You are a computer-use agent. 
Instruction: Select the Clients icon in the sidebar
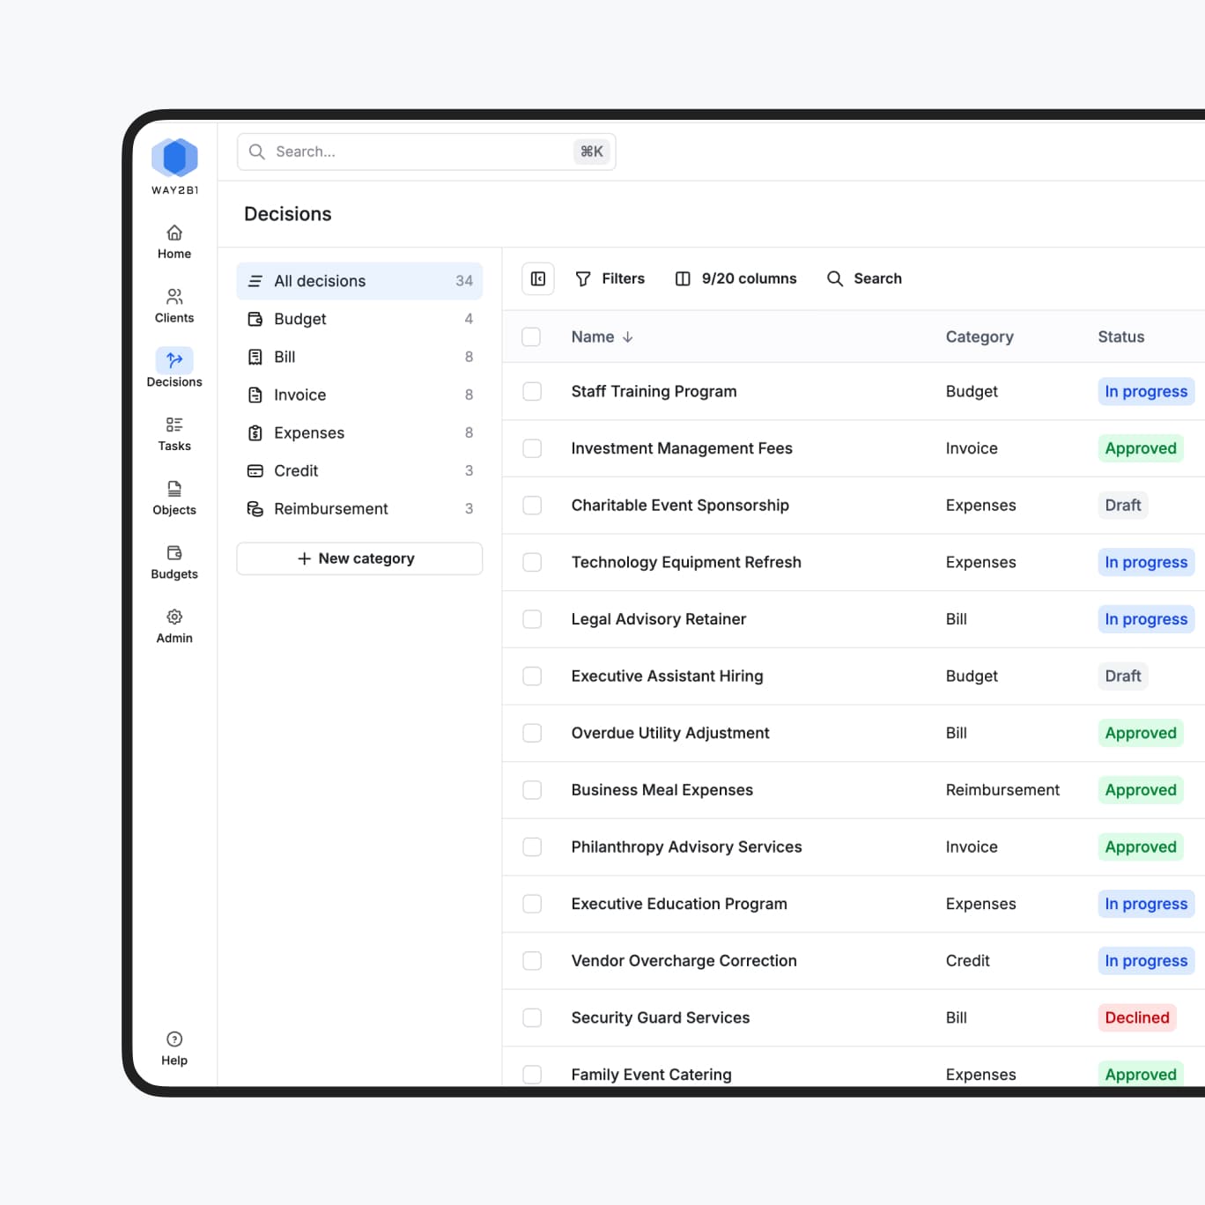[x=174, y=304]
